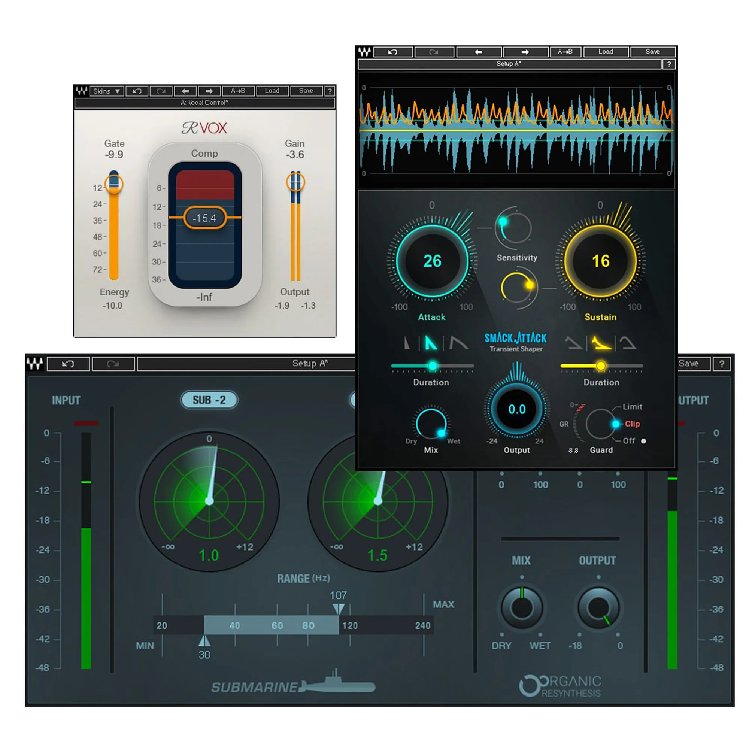749x749 pixels.
Task: Load next preset in Smack Attack
Action: 525,52
